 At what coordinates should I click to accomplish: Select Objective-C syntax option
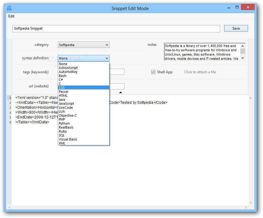click(83, 115)
